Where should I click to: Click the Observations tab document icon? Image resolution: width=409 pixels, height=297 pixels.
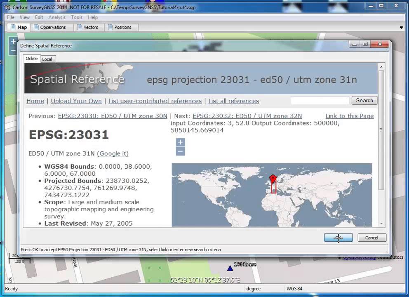pyautogui.click(x=36, y=27)
